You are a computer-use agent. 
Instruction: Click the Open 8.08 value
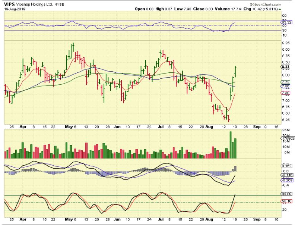coord(143,9)
